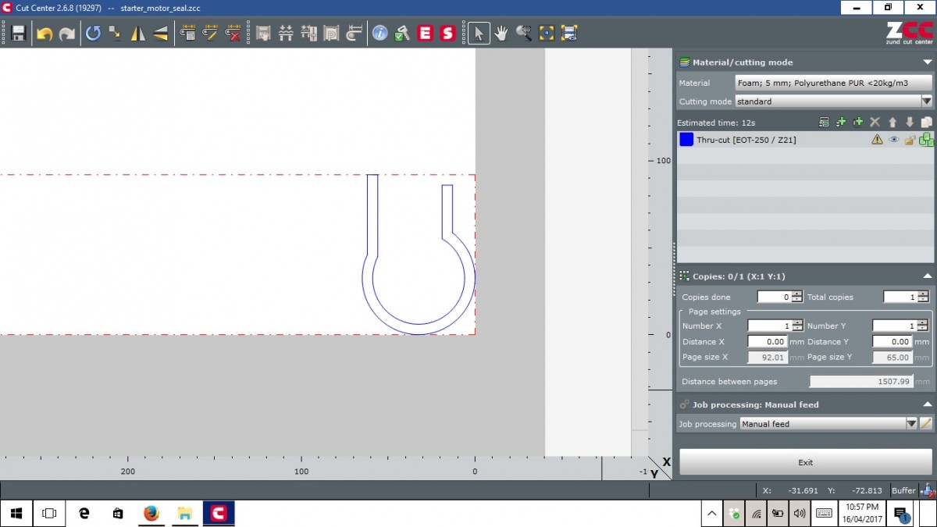Image resolution: width=937 pixels, height=527 pixels.
Task: Open the print preview icon in the toolbar
Action: click(x=568, y=34)
